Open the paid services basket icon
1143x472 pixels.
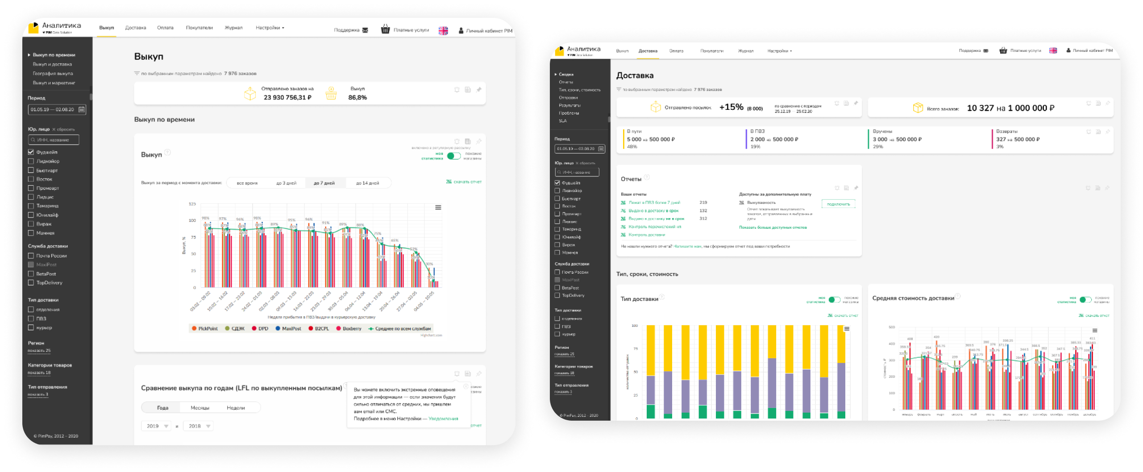(x=385, y=29)
